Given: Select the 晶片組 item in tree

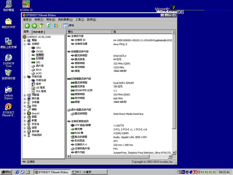Looking at the screenshot, I should (40, 66).
